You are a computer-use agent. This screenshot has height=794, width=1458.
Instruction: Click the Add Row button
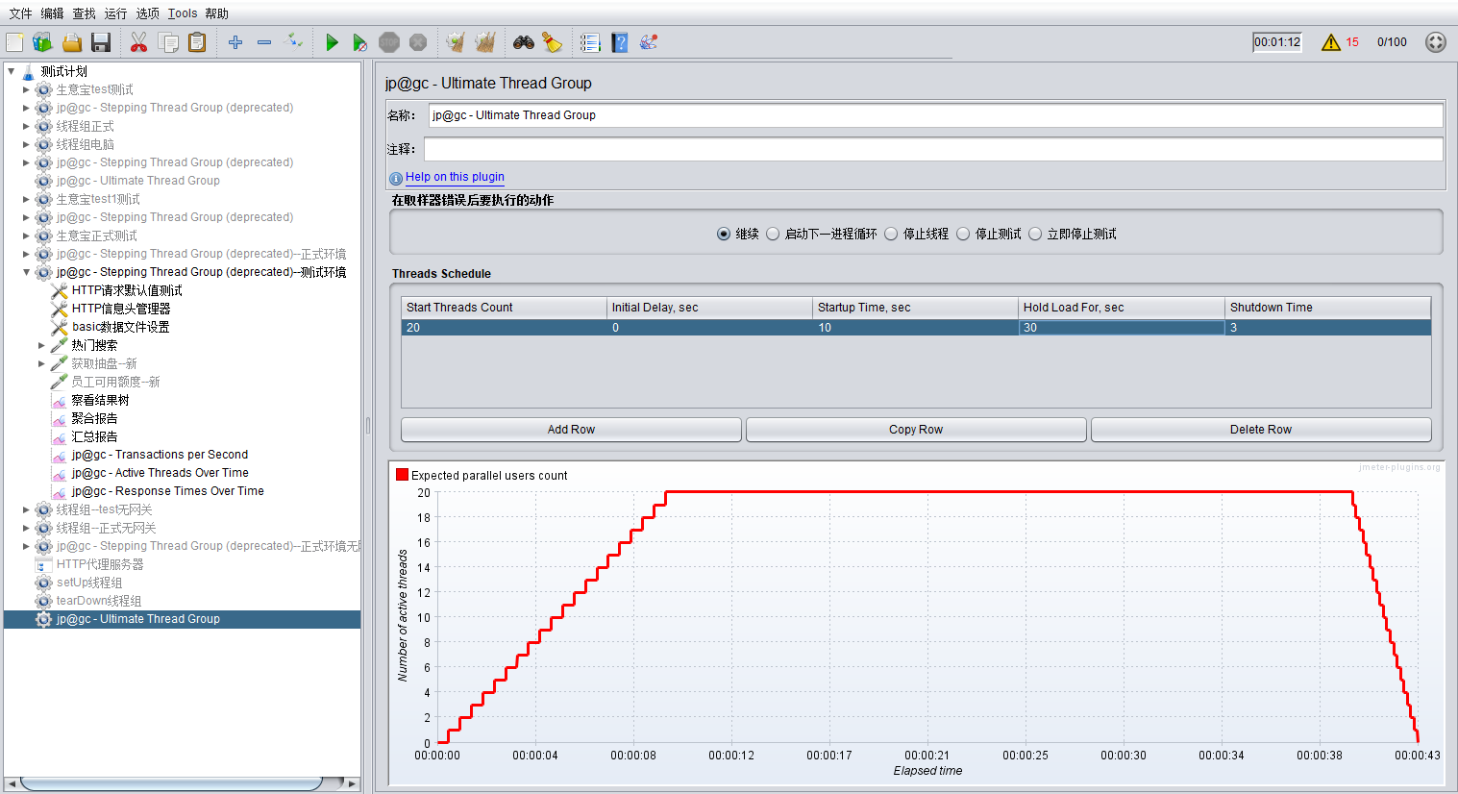[x=571, y=430]
